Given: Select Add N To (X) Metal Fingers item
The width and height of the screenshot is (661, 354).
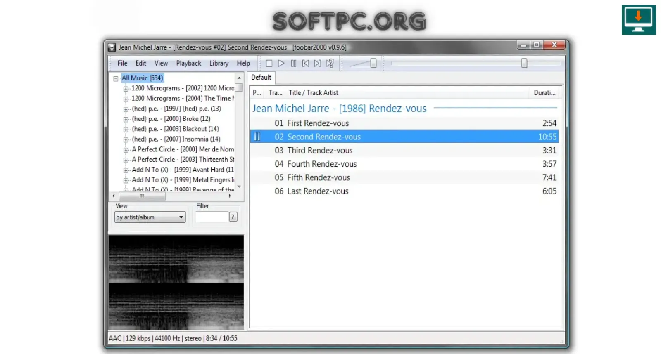Looking at the screenshot, I should click(x=183, y=180).
